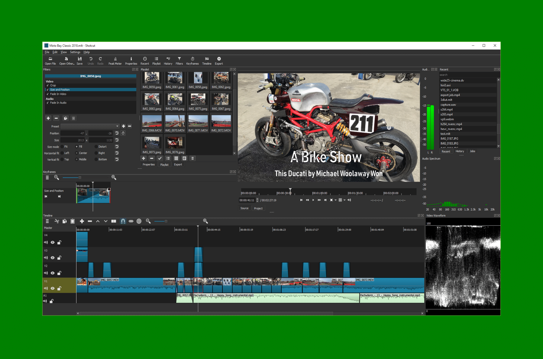This screenshot has height=359, width=543.
Task: Adjust the Keyframes zoom slider
Action: coord(80,178)
